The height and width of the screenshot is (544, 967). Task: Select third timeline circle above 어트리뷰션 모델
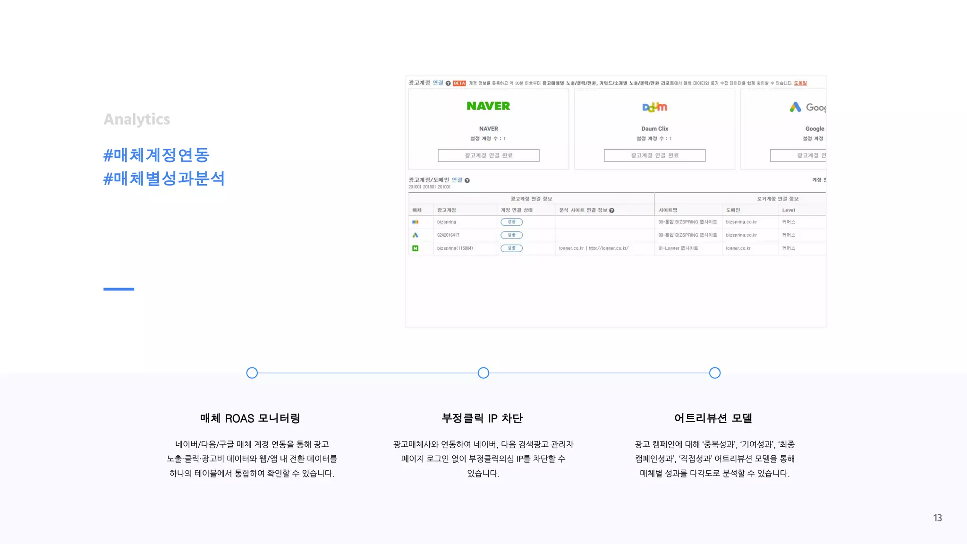(x=715, y=373)
